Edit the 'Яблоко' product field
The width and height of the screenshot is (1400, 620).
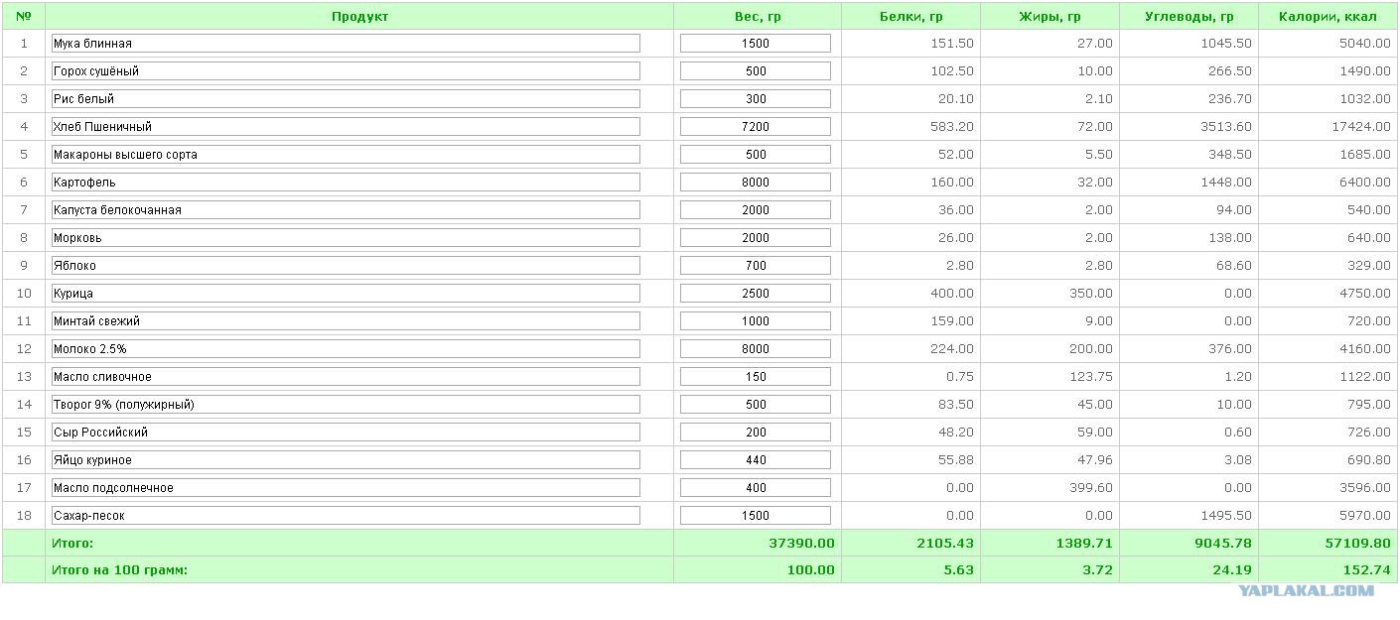tap(346, 266)
